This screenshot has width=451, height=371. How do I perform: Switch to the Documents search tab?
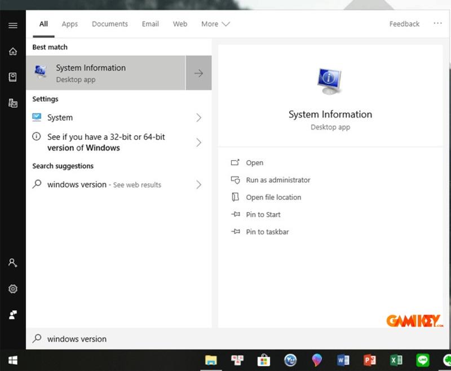click(x=109, y=24)
